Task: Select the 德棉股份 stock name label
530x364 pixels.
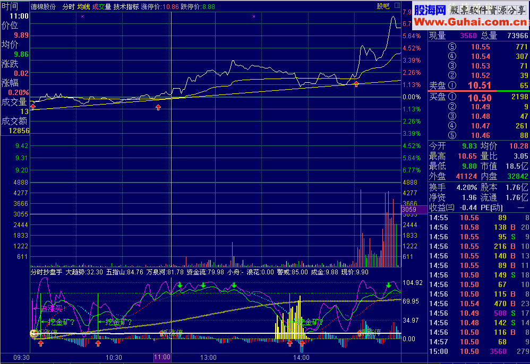Action: [x=45, y=7]
